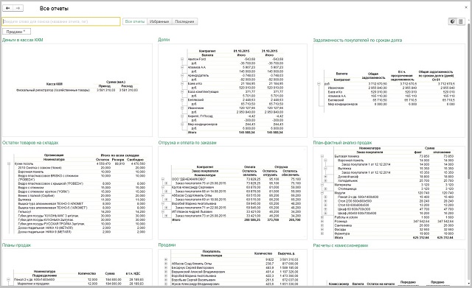472x288 pixels.
Task: Remove the Продажи filter tag
Action: [x=24, y=31]
